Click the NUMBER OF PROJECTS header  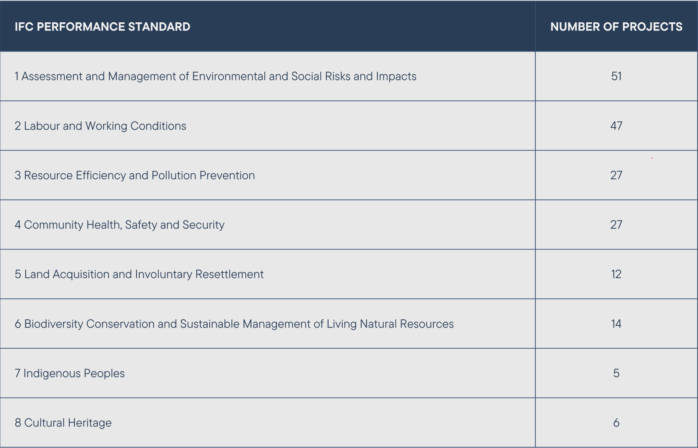[x=616, y=27]
